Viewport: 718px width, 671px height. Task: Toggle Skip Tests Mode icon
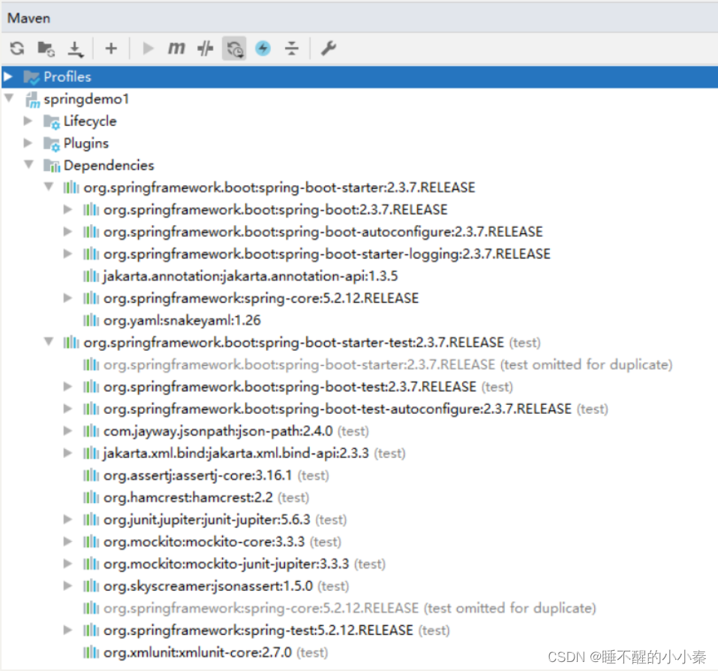pos(205,48)
